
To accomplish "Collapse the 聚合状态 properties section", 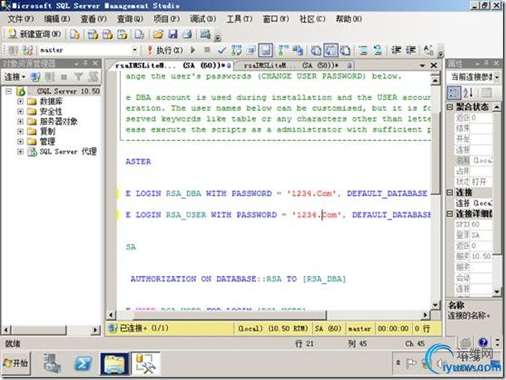I will (x=450, y=107).
